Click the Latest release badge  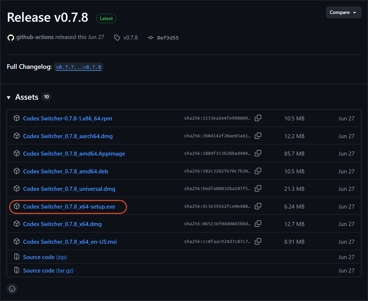click(x=106, y=19)
